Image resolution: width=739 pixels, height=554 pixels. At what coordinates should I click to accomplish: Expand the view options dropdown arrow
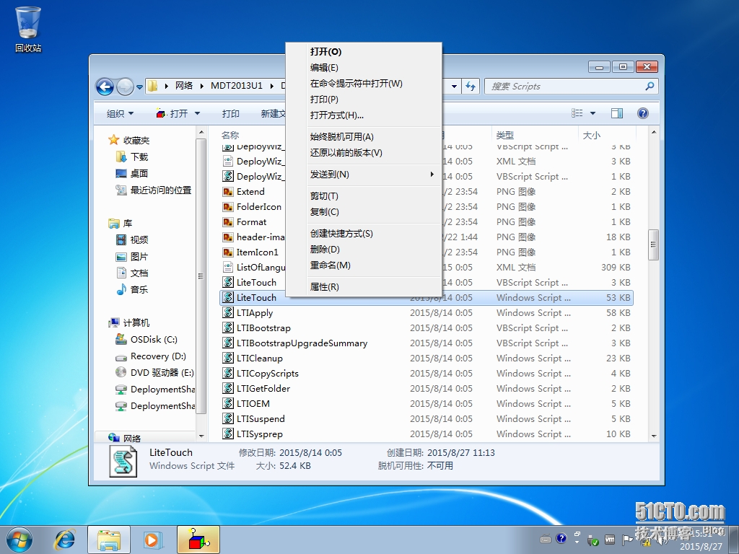(x=593, y=113)
